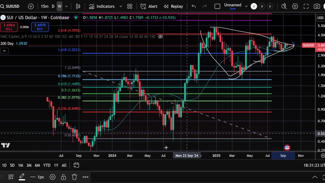Expand the timeframe interval dropdown
325x183 pixels.
(67, 6)
